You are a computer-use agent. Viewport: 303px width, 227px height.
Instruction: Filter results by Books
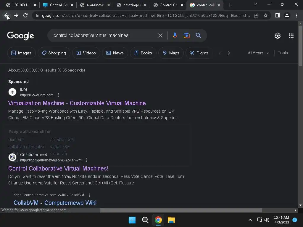tap(143, 53)
